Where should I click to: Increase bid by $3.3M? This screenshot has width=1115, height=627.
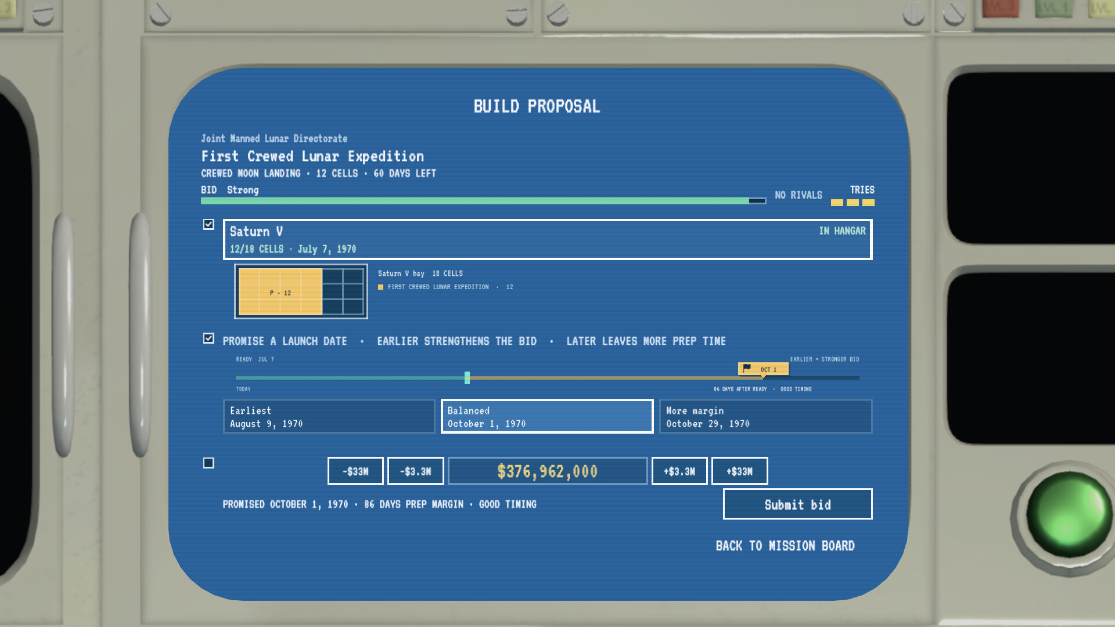tap(679, 471)
